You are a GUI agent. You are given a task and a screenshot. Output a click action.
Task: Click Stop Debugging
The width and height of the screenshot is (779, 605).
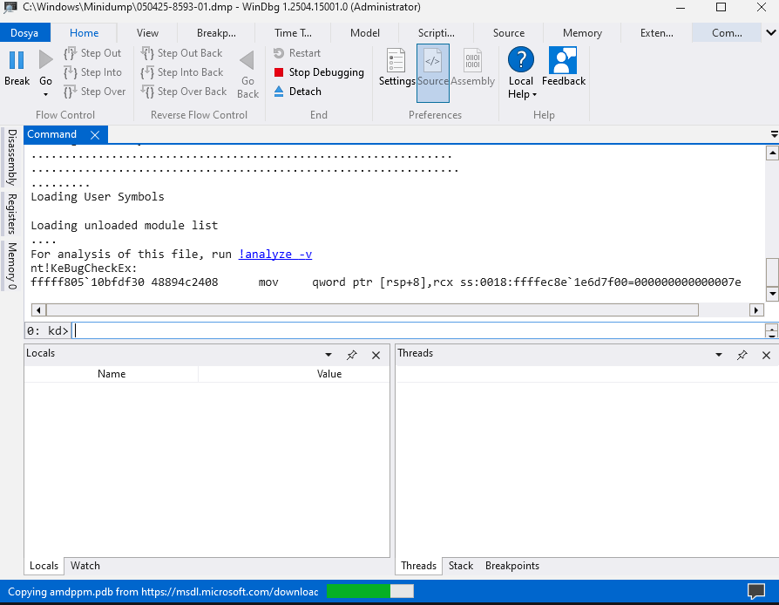tap(319, 72)
